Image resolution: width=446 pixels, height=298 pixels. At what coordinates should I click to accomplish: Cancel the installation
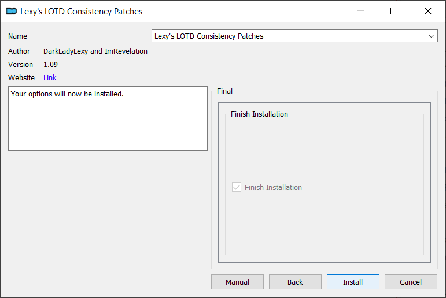[x=411, y=282]
